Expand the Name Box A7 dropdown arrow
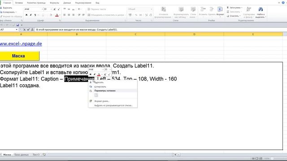The width and height of the screenshot is (287, 161). 17,30
